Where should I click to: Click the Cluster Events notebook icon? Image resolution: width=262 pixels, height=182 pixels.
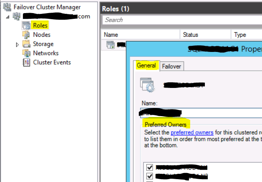point(27,62)
